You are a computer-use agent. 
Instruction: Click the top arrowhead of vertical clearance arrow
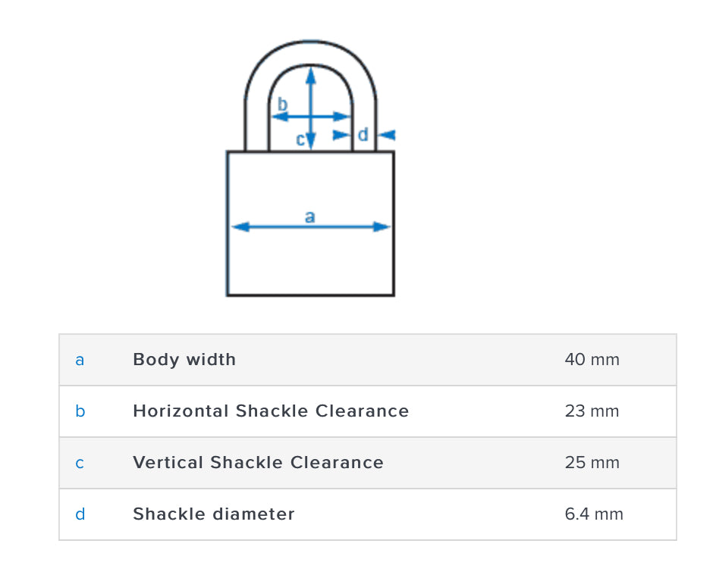coord(310,73)
